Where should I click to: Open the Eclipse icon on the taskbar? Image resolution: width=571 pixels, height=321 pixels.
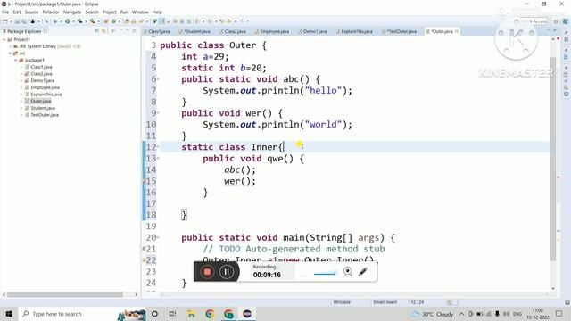tap(247, 314)
